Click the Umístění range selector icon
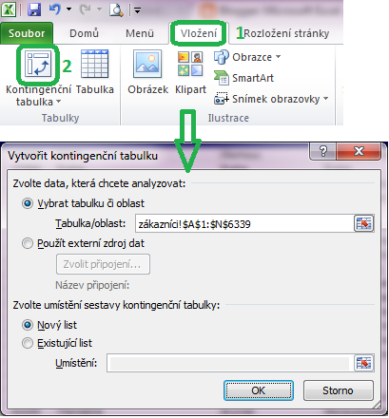This screenshot has height=418, width=389. pos(364,363)
